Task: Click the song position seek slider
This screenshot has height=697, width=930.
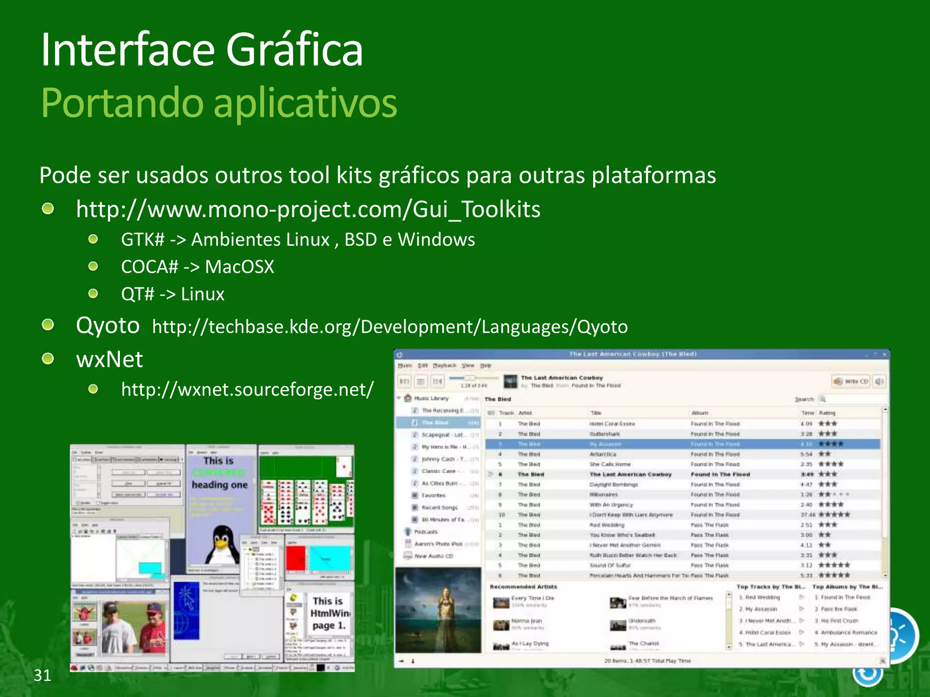Action: point(474,378)
